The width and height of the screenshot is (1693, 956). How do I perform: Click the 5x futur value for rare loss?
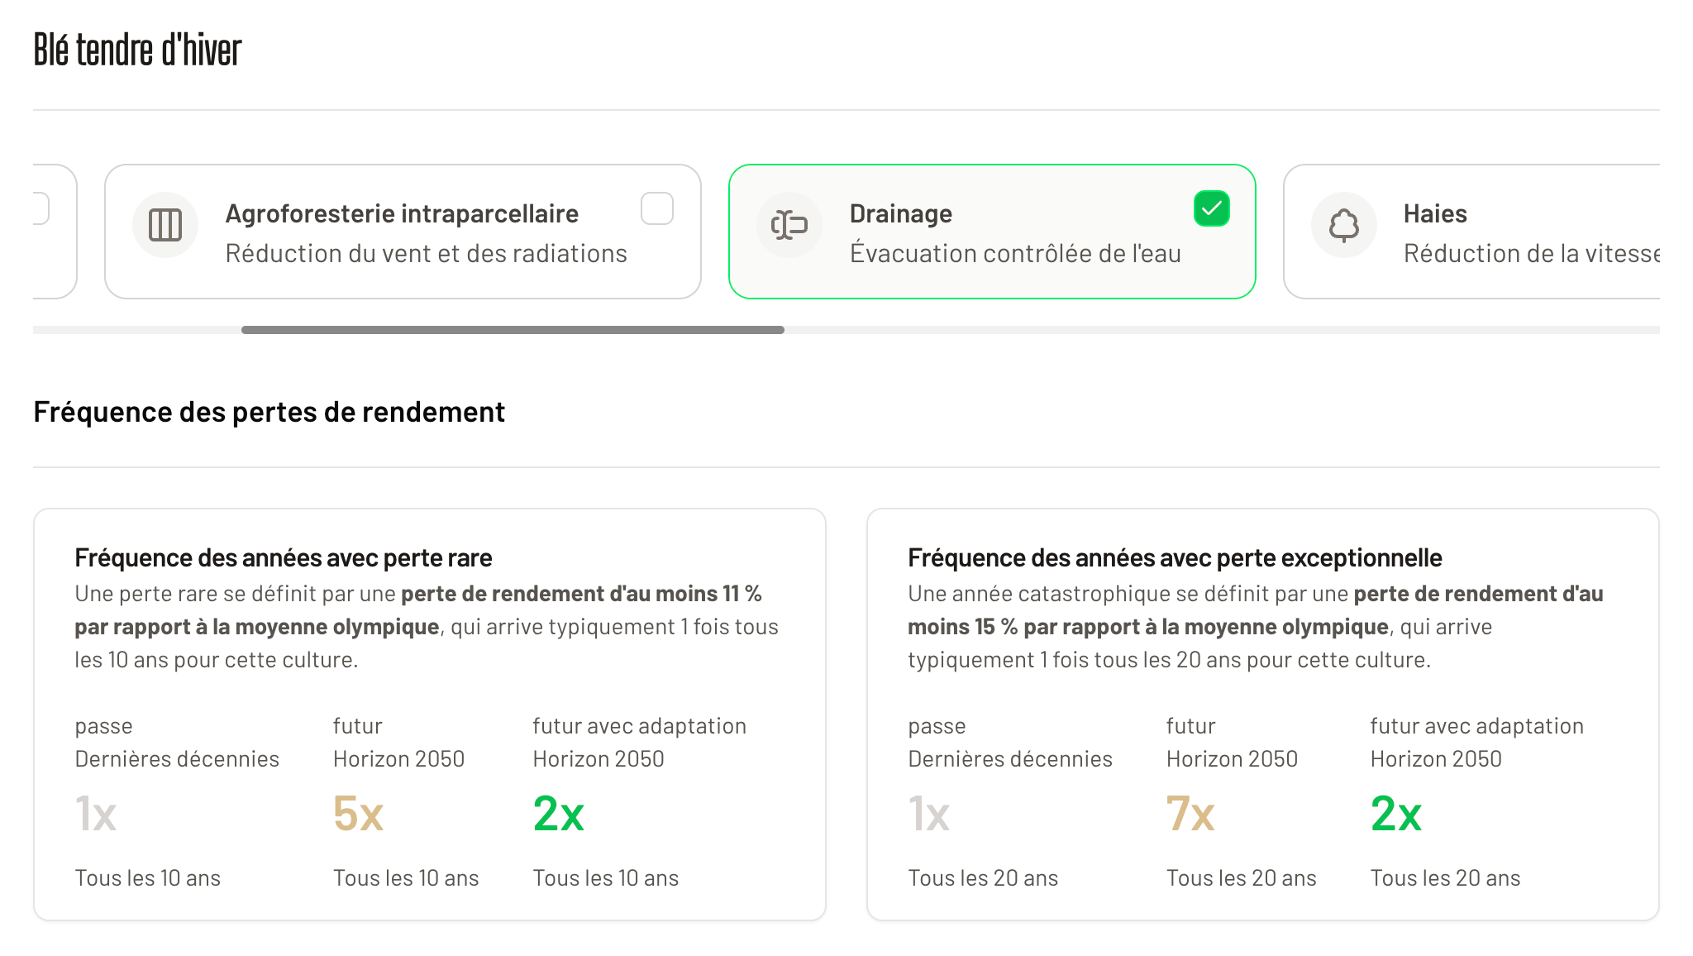pyautogui.click(x=358, y=814)
